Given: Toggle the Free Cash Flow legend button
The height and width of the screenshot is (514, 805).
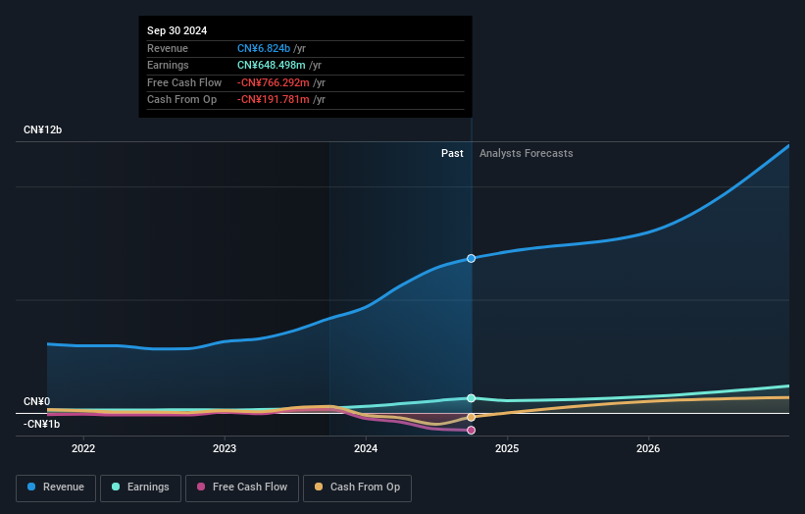Looking at the screenshot, I should click(242, 488).
